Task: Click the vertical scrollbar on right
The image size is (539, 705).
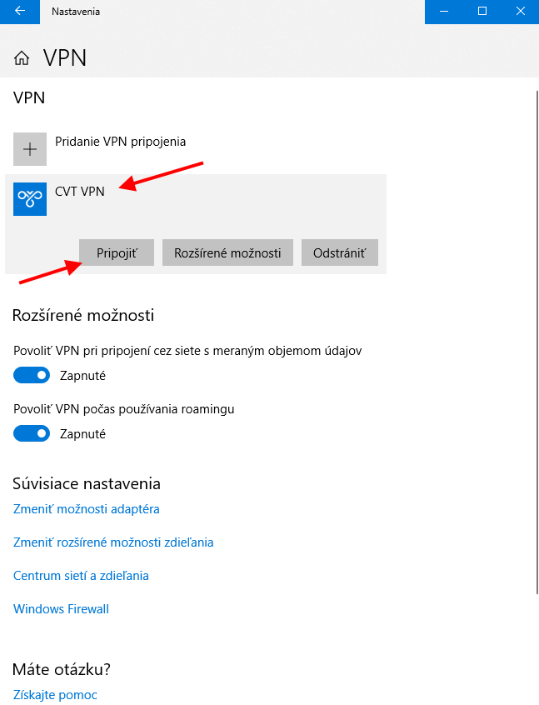Action: click(537, 342)
